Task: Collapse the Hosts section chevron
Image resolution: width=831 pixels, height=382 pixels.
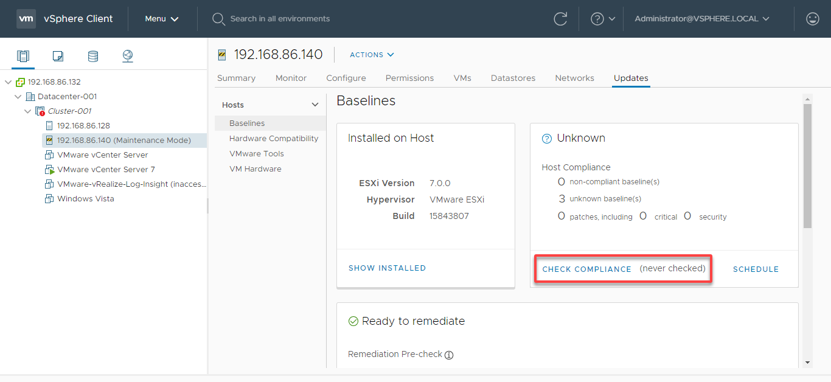Action: point(315,105)
